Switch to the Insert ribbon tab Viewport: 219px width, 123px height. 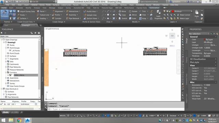pos(11,8)
